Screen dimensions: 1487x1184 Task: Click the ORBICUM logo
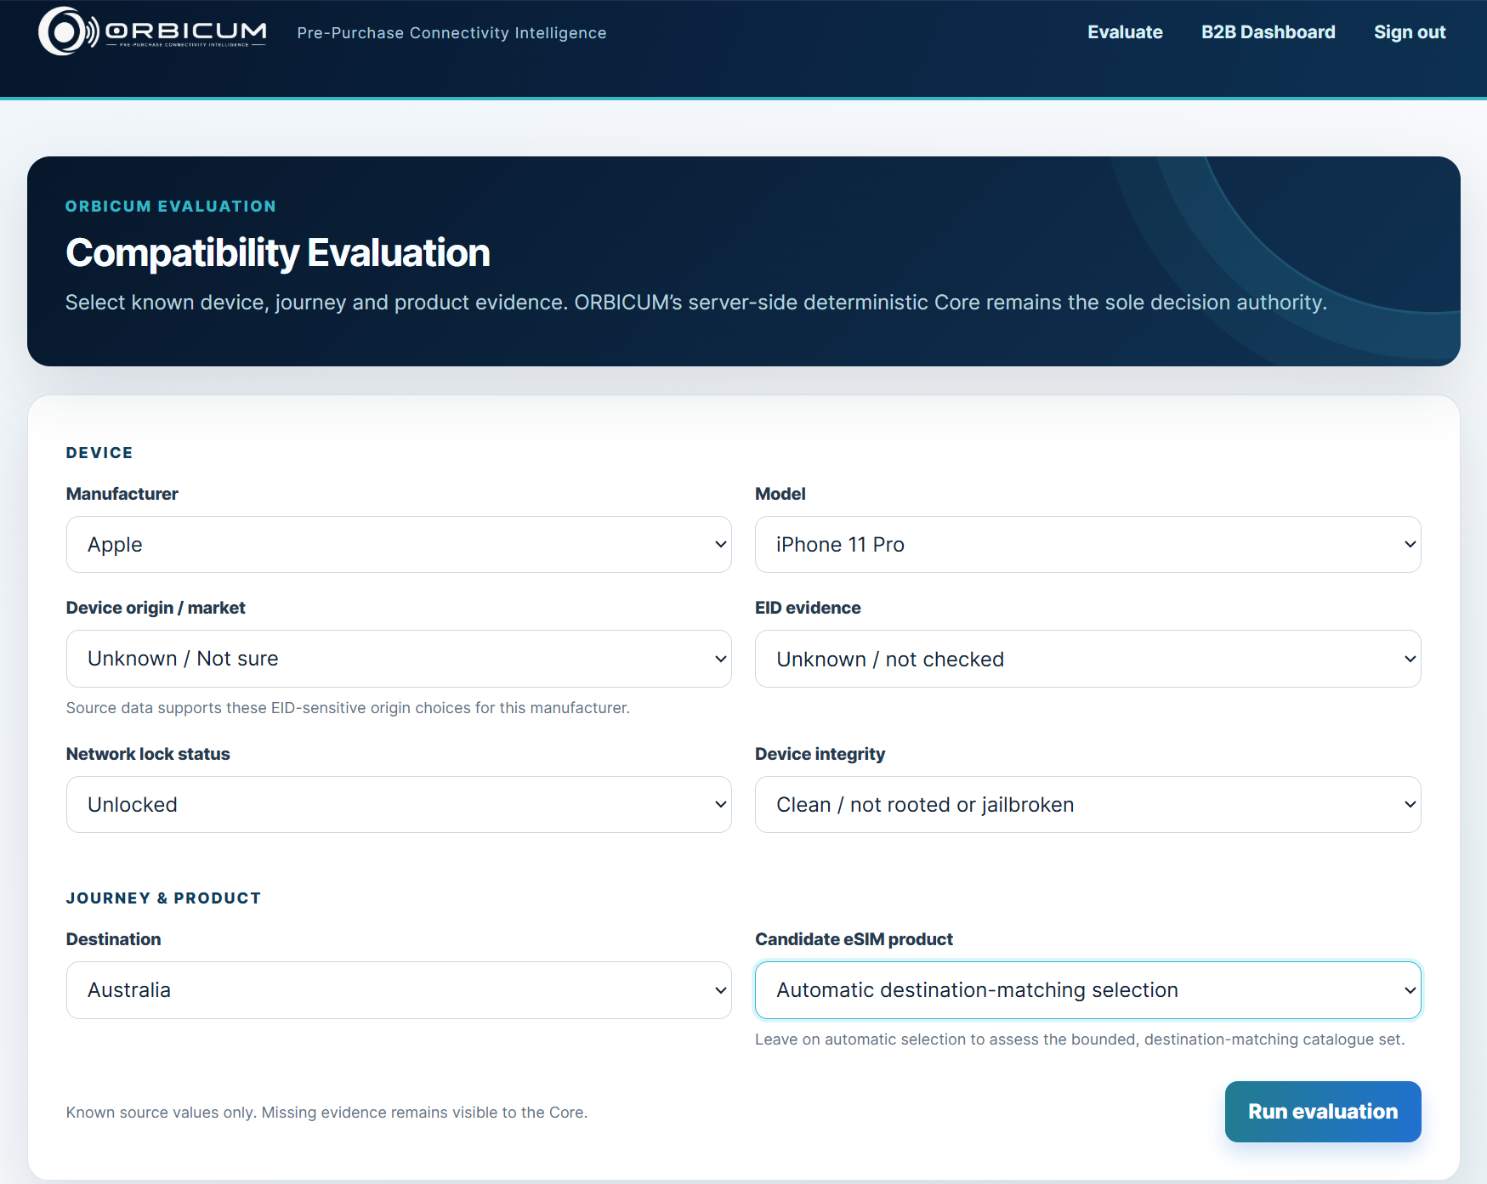pos(152,32)
